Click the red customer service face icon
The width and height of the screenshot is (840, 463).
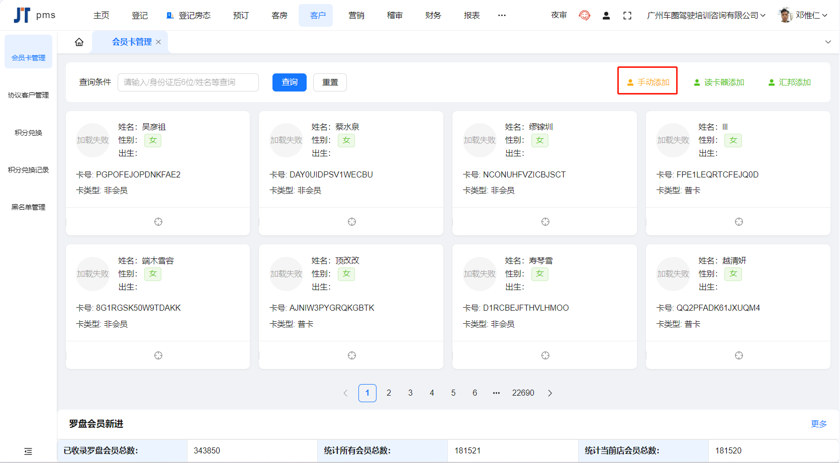coord(584,16)
